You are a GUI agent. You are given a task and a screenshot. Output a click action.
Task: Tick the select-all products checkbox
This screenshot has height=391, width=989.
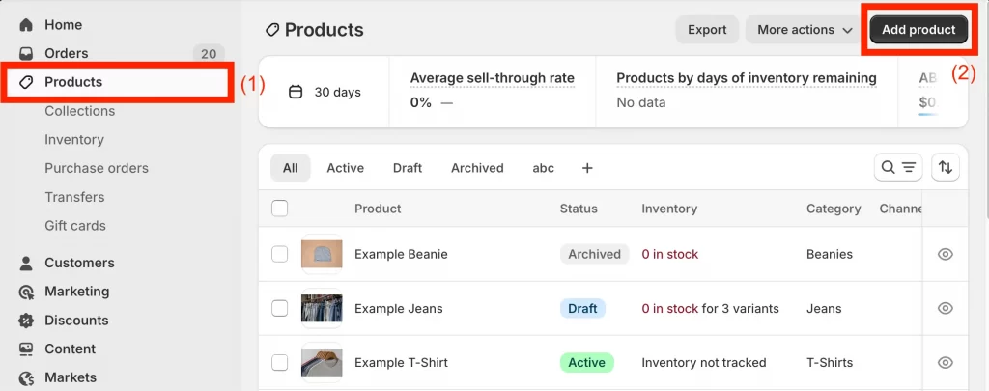[x=280, y=208]
